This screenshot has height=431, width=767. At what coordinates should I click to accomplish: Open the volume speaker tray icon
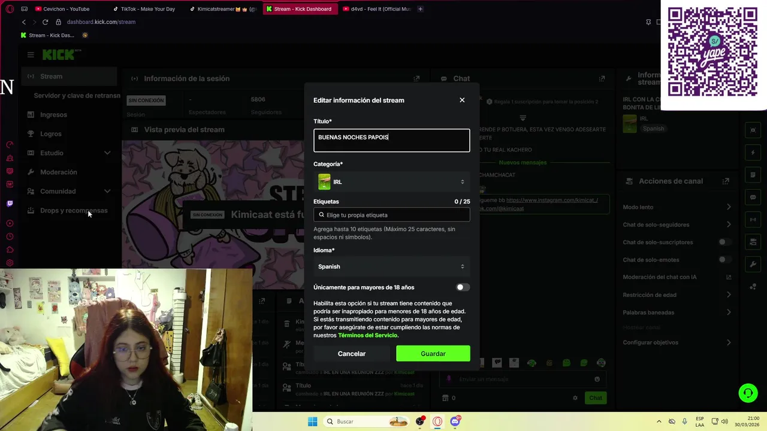(724, 421)
